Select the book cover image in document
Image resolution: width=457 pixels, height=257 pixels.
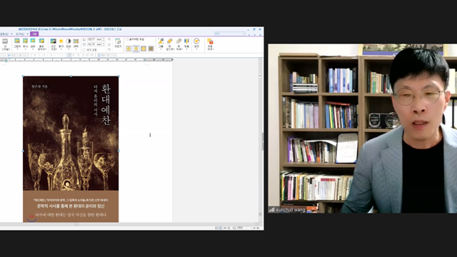coord(71,149)
